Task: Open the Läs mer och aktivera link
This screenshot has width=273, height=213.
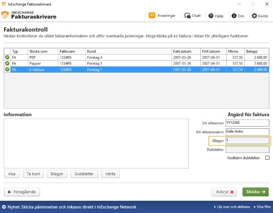Action: tap(232, 207)
